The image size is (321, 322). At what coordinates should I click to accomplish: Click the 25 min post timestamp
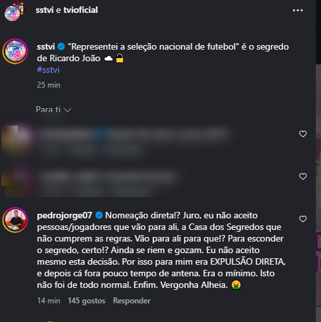click(x=48, y=85)
